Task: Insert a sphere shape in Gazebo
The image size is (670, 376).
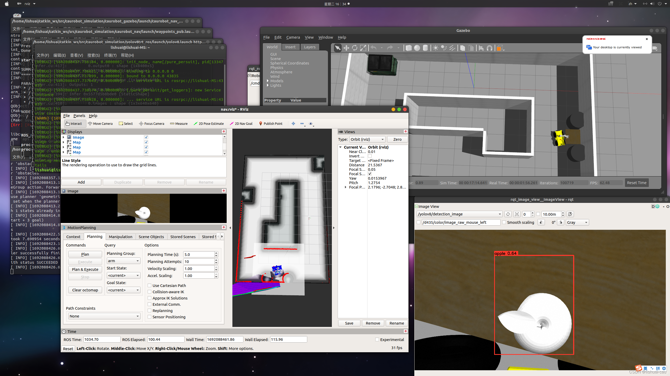Action: 417,48
